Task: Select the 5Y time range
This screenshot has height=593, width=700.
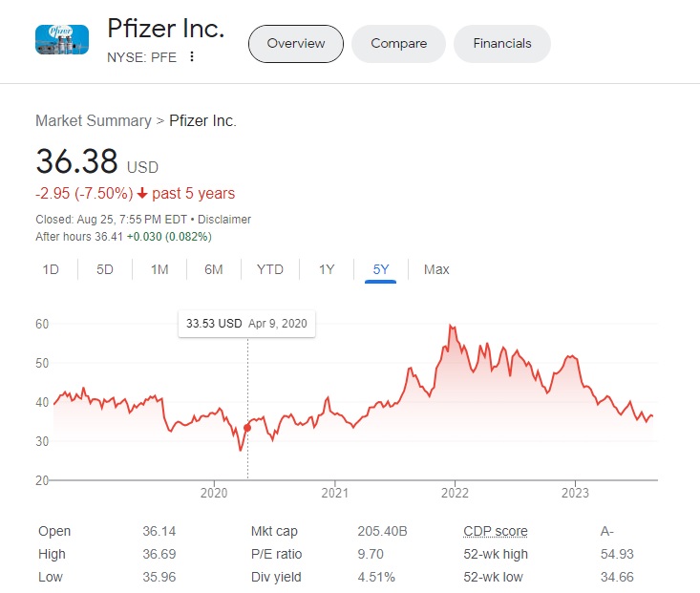Action: pyautogui.click(x=381, y=269)
